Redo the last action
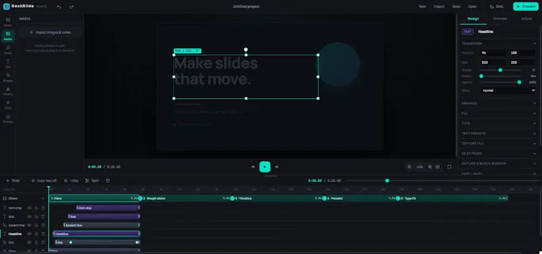542x254 pixels. point(71,7)
